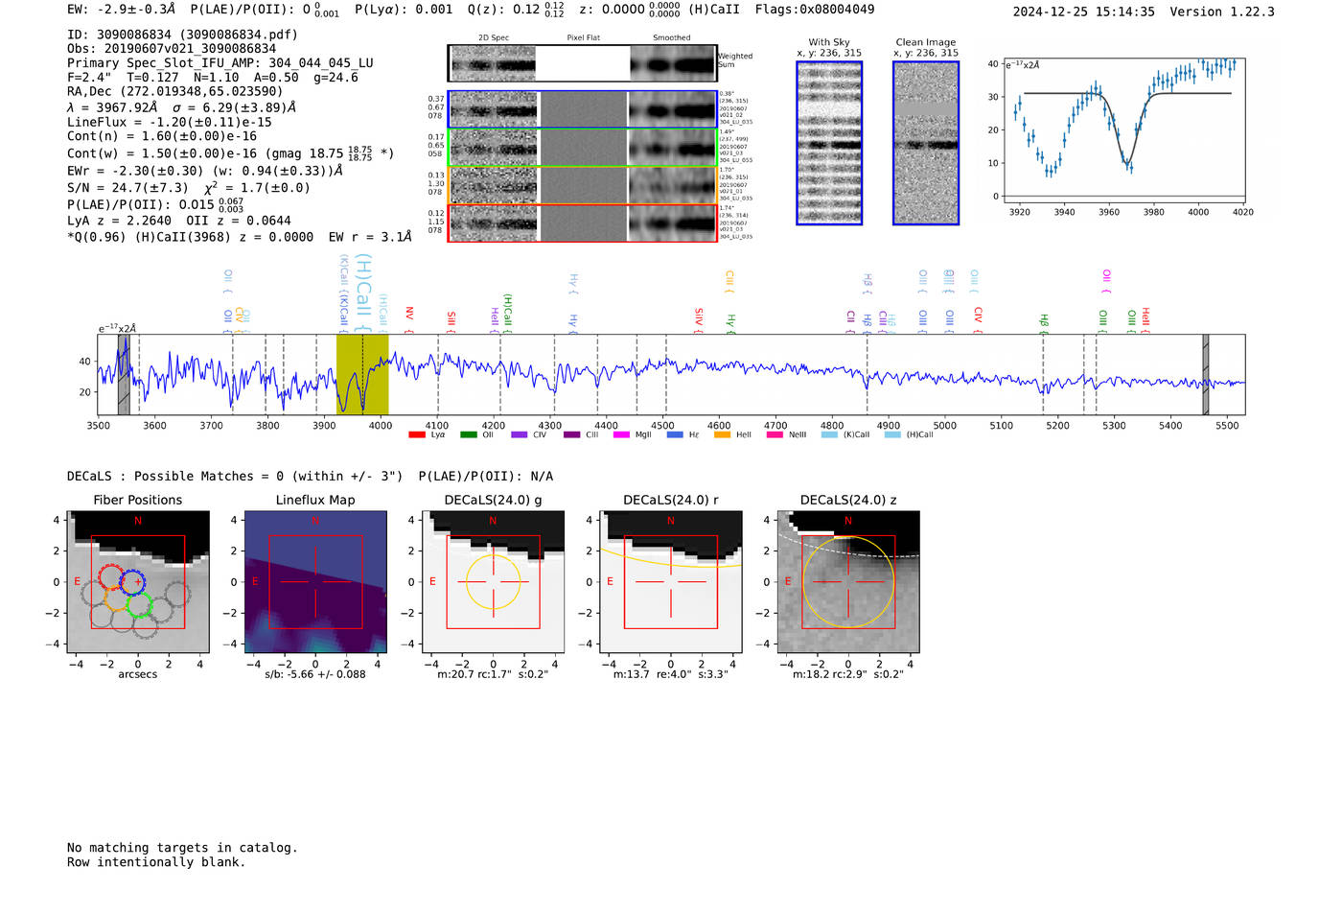Click the green Hβ line label
The image size is (1342, 914).
pyautogui.click(x=1044, y=324)
